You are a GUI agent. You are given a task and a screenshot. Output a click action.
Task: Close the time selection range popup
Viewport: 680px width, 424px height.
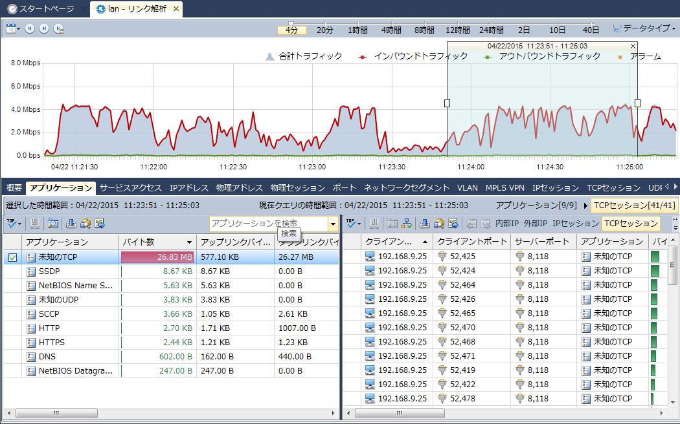[633, 46]
